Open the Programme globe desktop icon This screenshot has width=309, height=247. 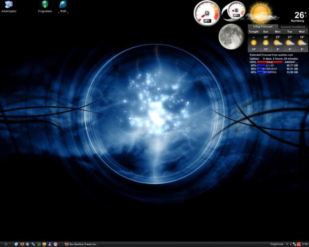45,5
